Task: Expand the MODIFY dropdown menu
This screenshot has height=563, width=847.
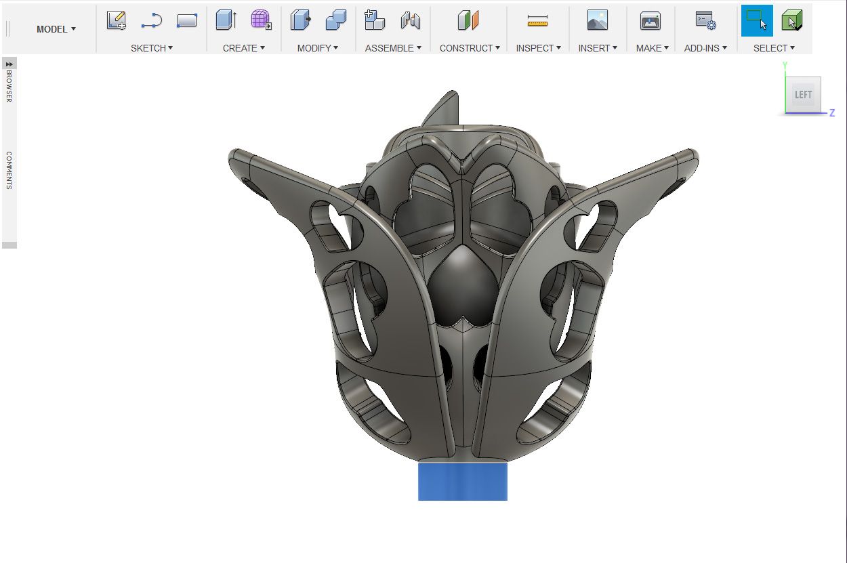Action: (x=318, y=48)
